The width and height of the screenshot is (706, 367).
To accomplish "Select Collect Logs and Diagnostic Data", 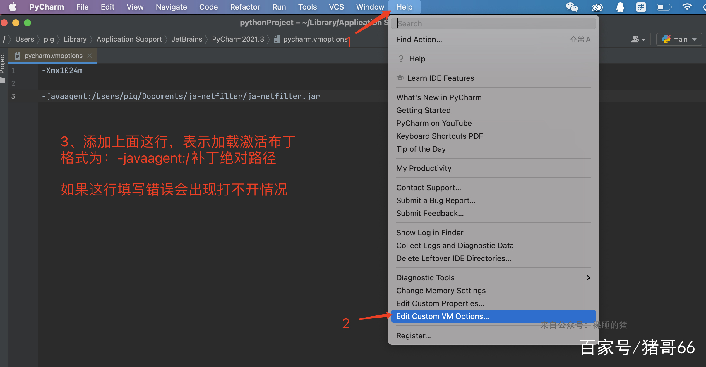I will [x=493, y=246].
